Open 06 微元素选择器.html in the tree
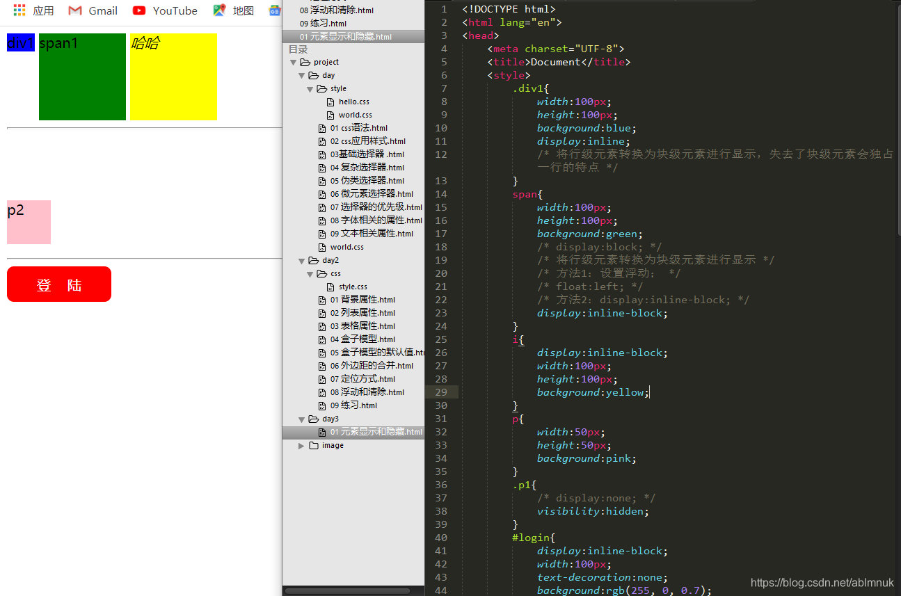The width and height of the screenshot is (901, 596). [x=372, y=194]
